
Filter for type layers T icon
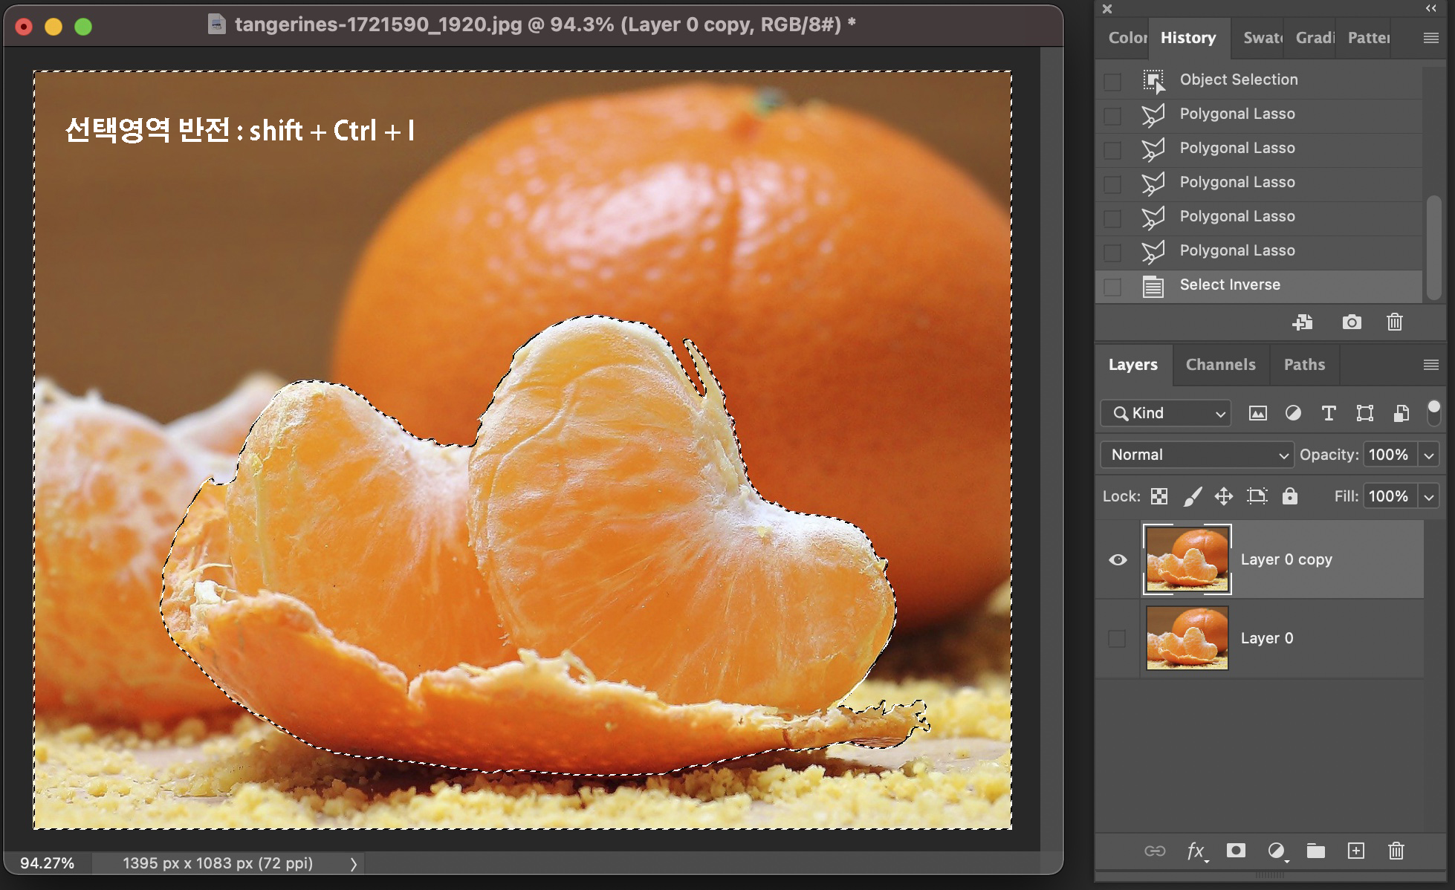pos(1329,413)
